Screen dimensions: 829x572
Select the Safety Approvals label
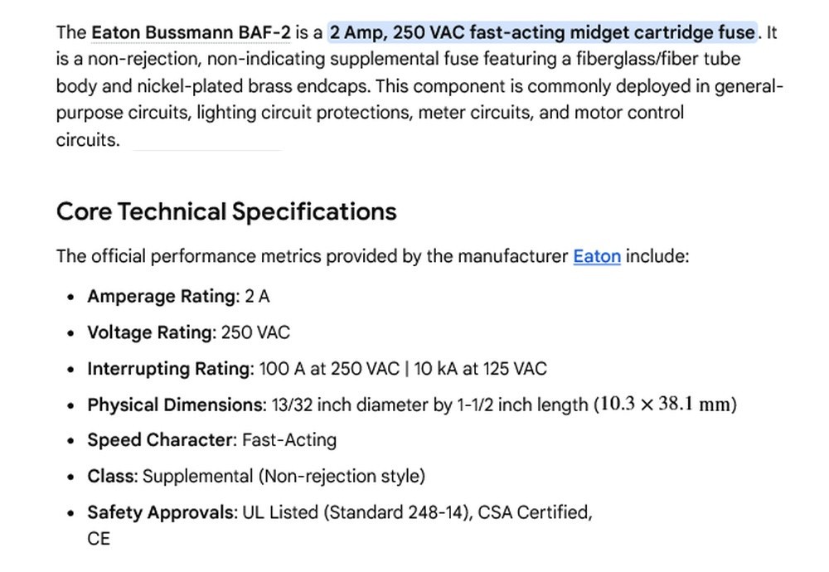162,513
